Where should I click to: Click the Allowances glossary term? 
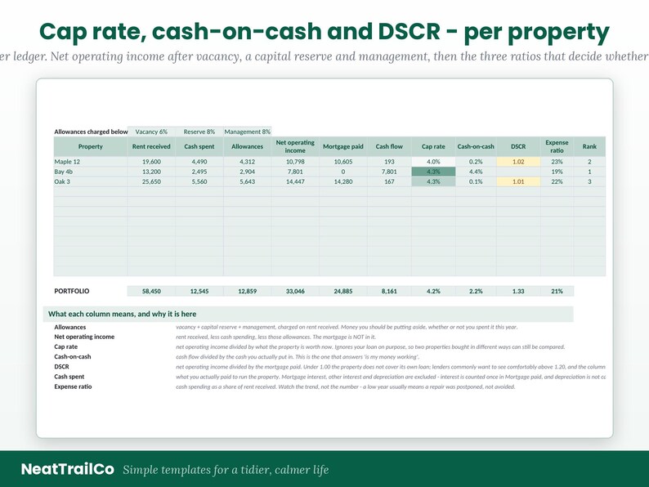[70, 327]
